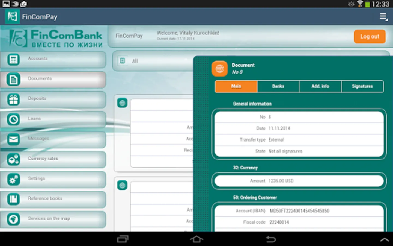Open the FinComBank logo banner
The width and height of the screenshot is (393, 246).
(x=56, y=39)
